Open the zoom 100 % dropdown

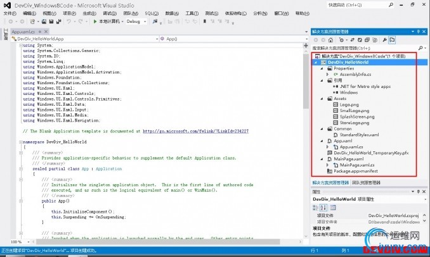tap(29, 242)
